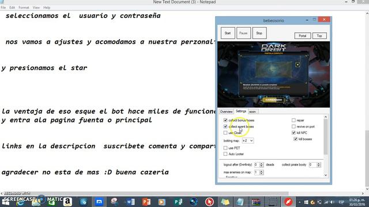Open the Edit menu in Notepad
This screenshot has height=207, width=369.
point(12,7)
